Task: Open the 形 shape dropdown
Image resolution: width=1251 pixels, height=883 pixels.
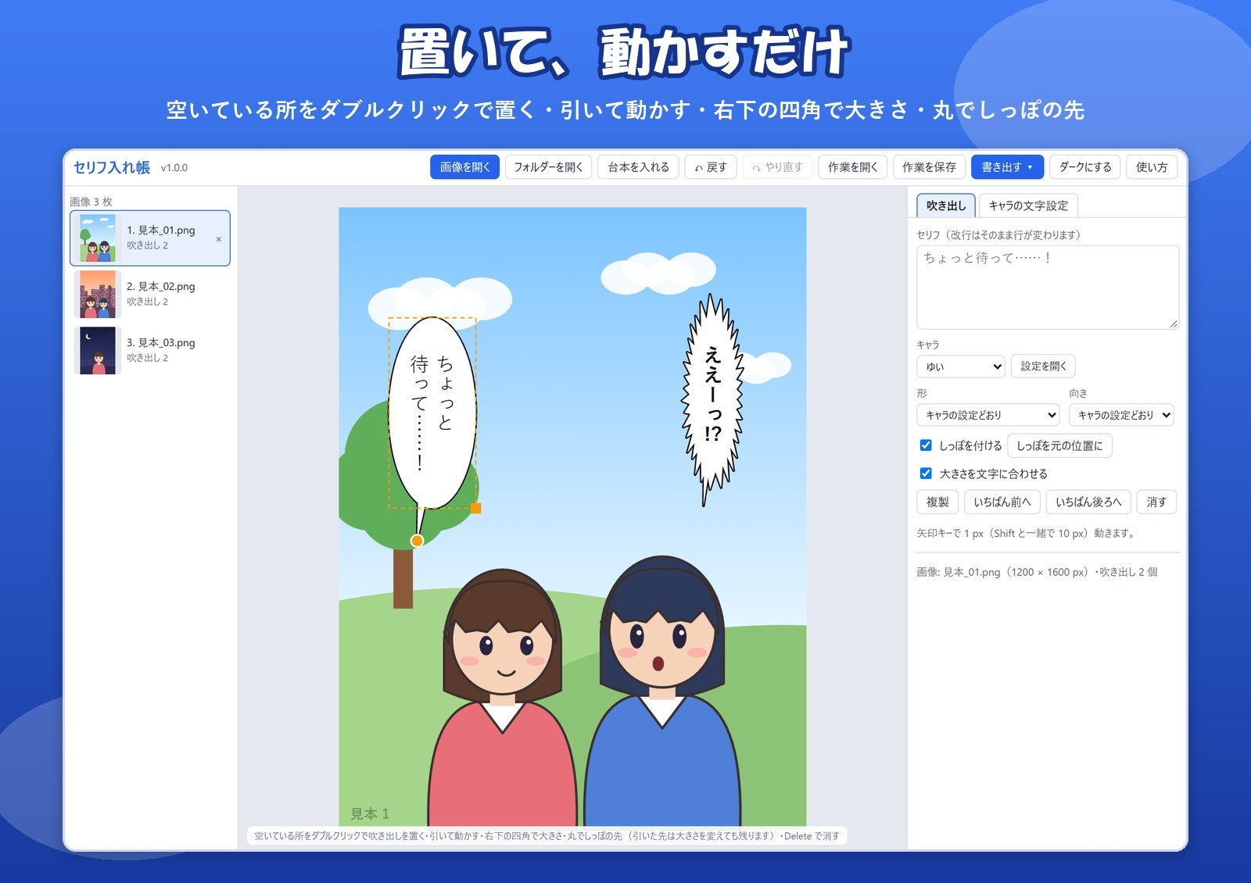Action: point(988,415)
